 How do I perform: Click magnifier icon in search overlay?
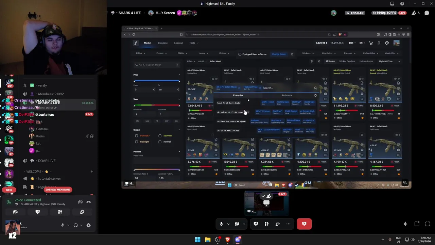pos(315,88)
